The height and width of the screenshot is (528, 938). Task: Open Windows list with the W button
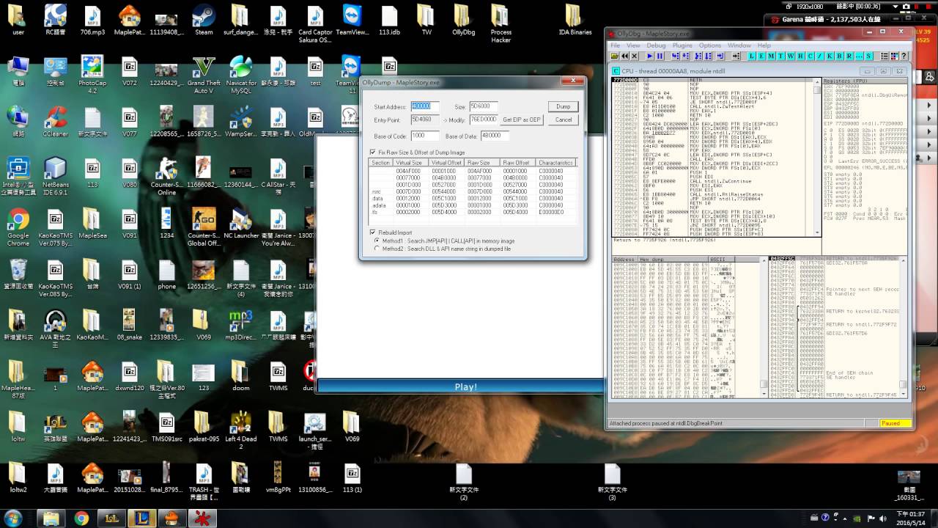pyautogui.click(x=791, y=56)
